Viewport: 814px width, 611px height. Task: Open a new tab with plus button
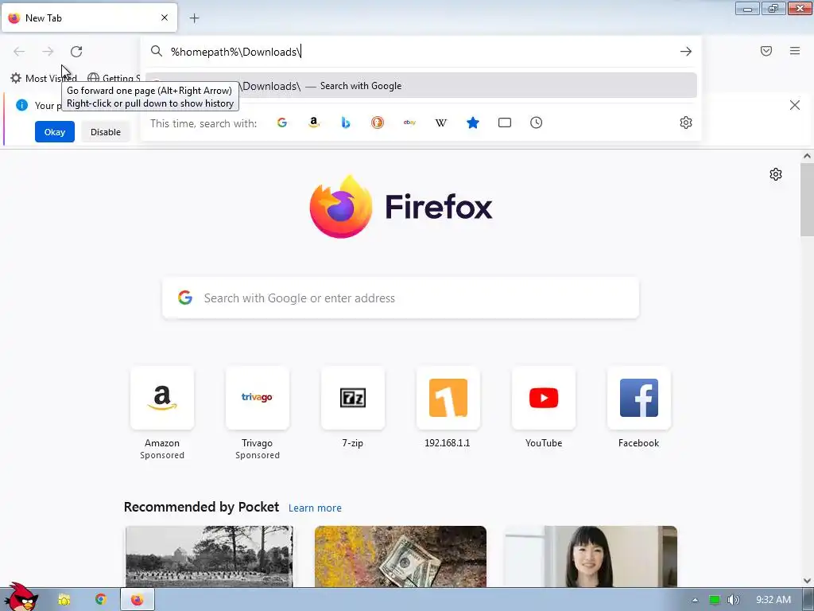[194, 18]
